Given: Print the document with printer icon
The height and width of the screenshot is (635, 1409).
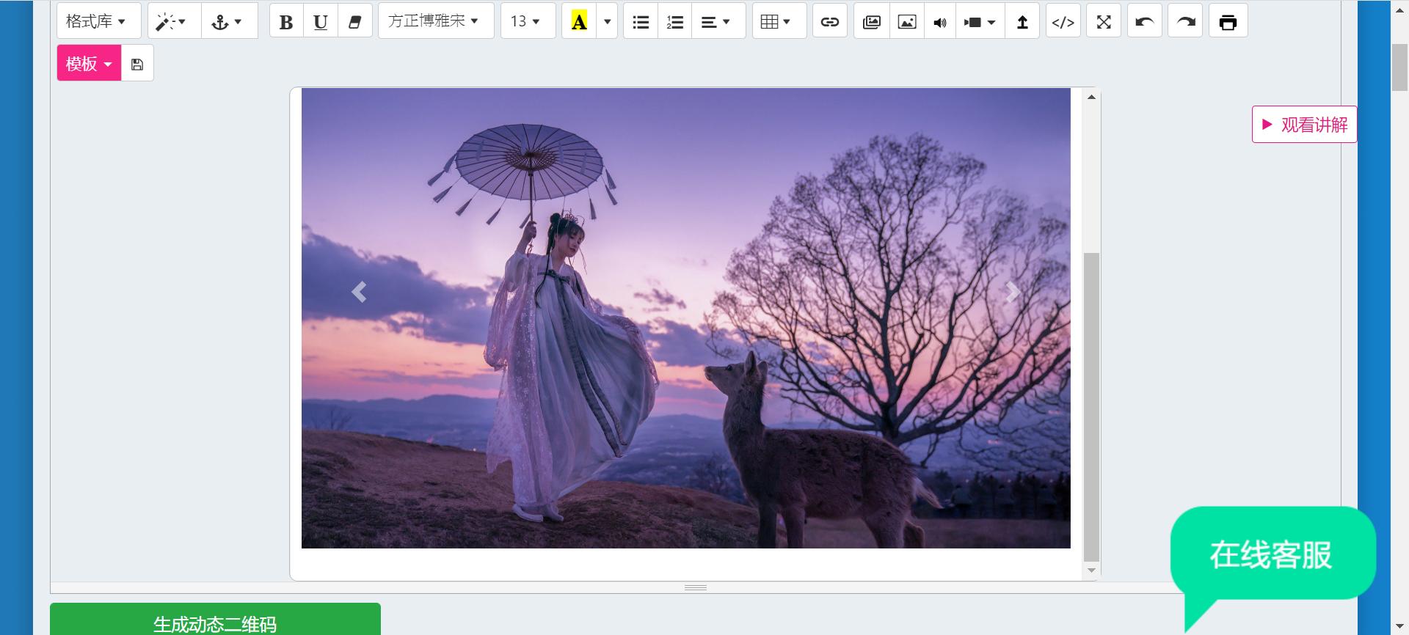Looking at the screenshot, I should tap(1227, 22).
